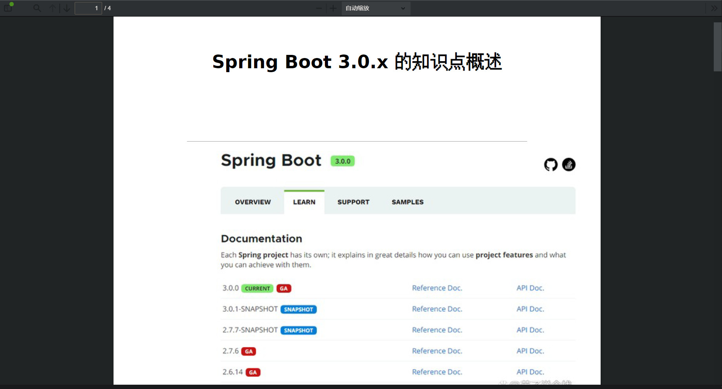Open the GitHub icon for Spring Boot
Screen dimensions: 722x389
tap(551, 165)
